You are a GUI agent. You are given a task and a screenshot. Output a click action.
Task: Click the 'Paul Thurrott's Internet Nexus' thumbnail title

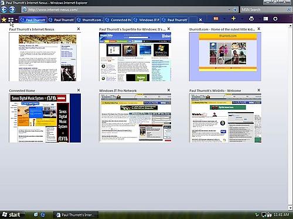tap(32, 29)
